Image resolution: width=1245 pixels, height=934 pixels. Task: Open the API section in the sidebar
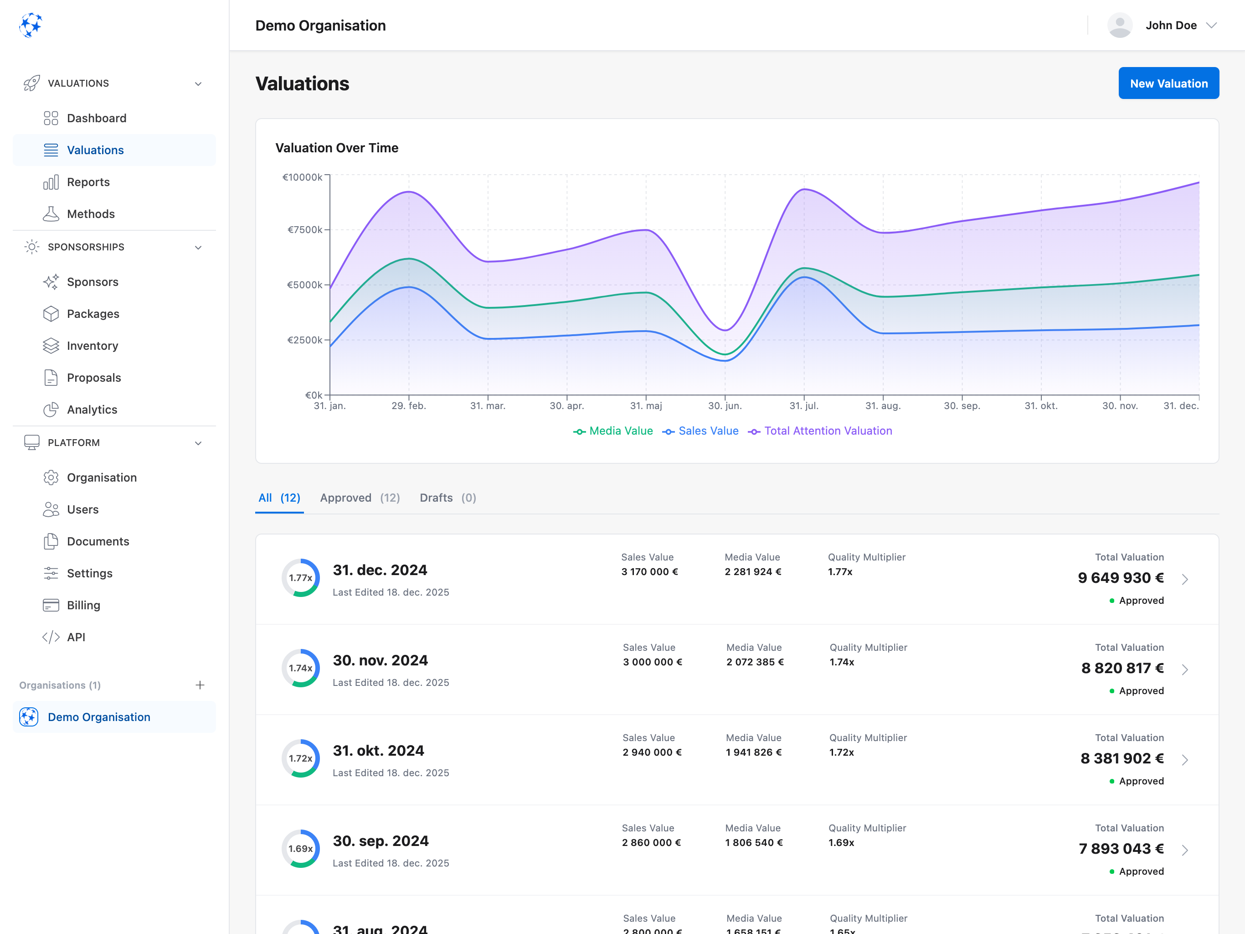point(76,637)
